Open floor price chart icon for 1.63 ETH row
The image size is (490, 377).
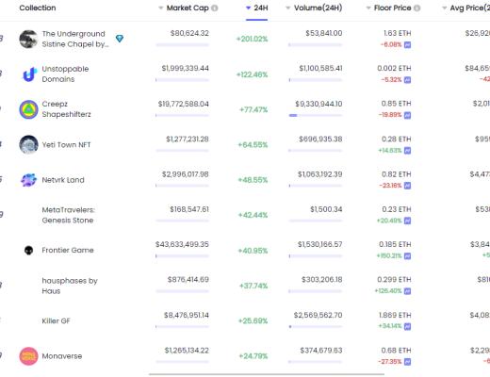(407, 44)
